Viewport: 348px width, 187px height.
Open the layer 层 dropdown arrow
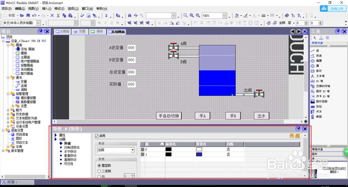tap(294, 23)
